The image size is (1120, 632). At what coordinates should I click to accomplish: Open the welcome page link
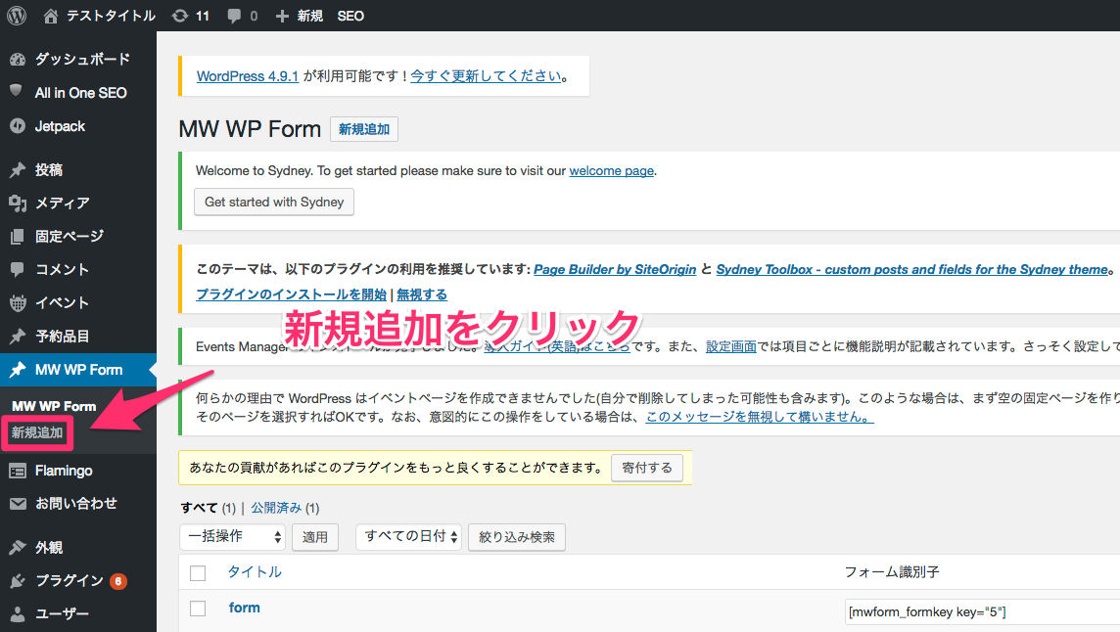pyautogui.click(x=612, y=170)
